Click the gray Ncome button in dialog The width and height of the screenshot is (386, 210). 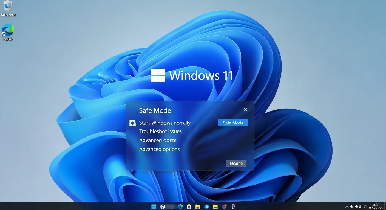tap(236, 163)
